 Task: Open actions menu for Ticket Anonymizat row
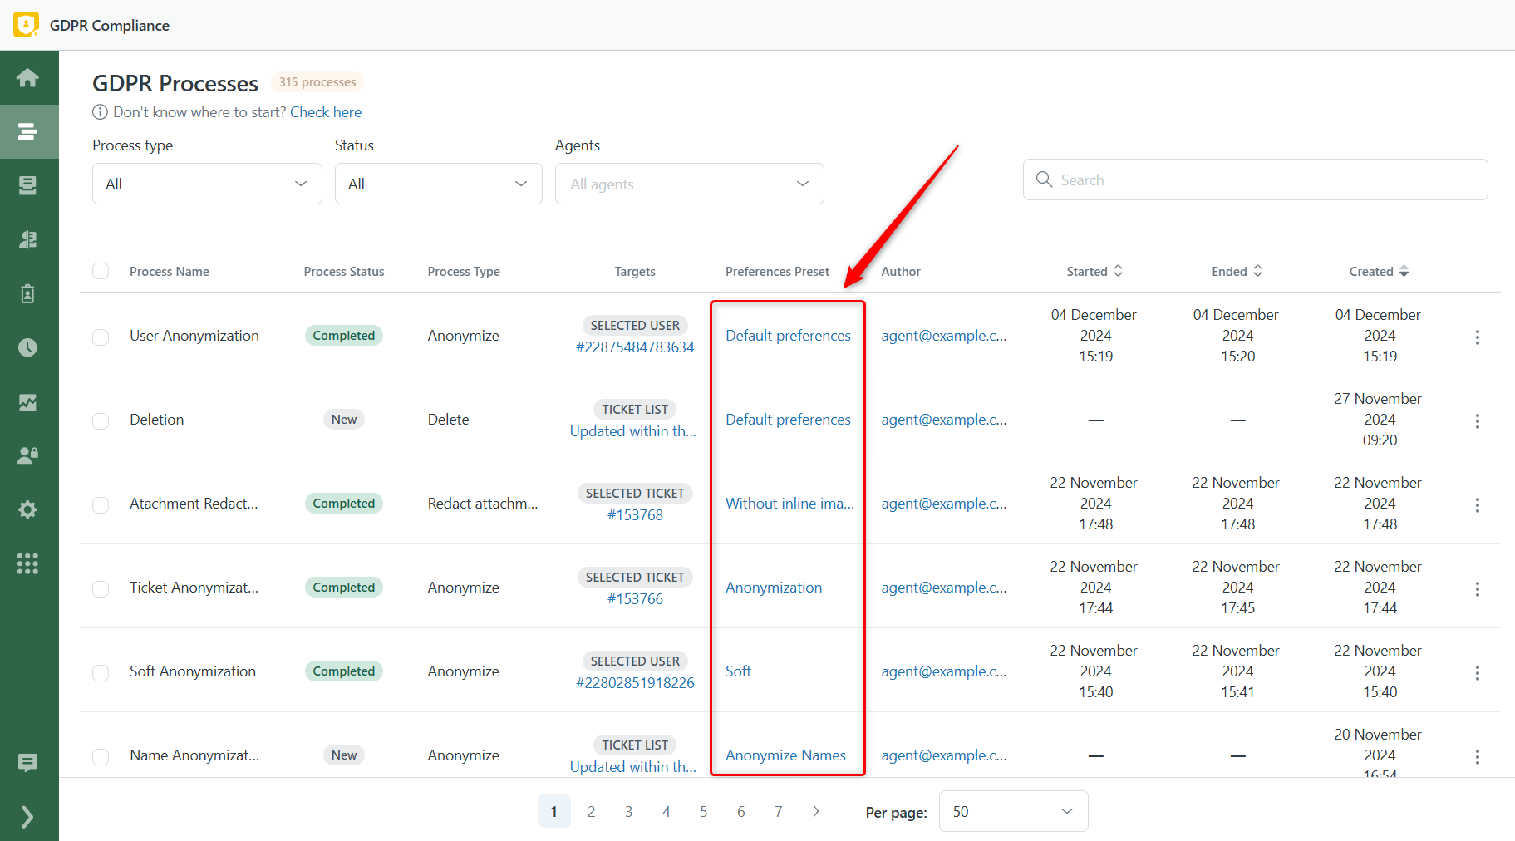(x=1477, y=588)
